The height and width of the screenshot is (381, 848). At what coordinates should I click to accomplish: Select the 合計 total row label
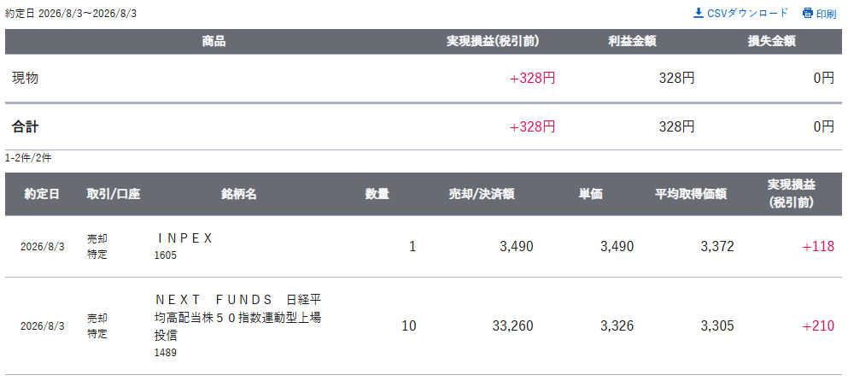click(26, 126)
